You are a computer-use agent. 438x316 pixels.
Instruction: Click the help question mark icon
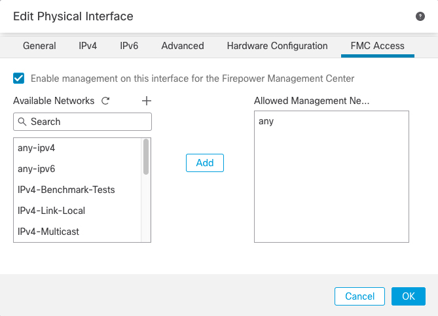pos(420,16)
